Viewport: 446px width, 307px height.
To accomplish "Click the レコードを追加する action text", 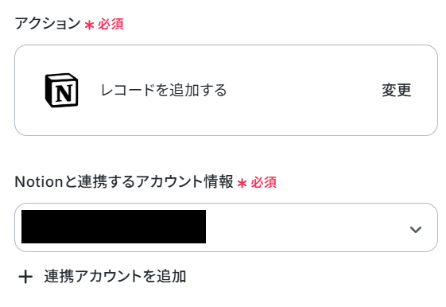I will click(x=164, y=90).
